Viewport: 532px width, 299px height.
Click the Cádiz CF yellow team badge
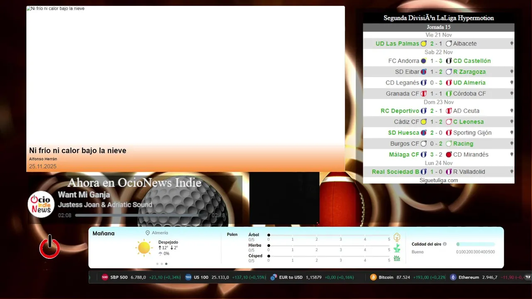[424, 122]
